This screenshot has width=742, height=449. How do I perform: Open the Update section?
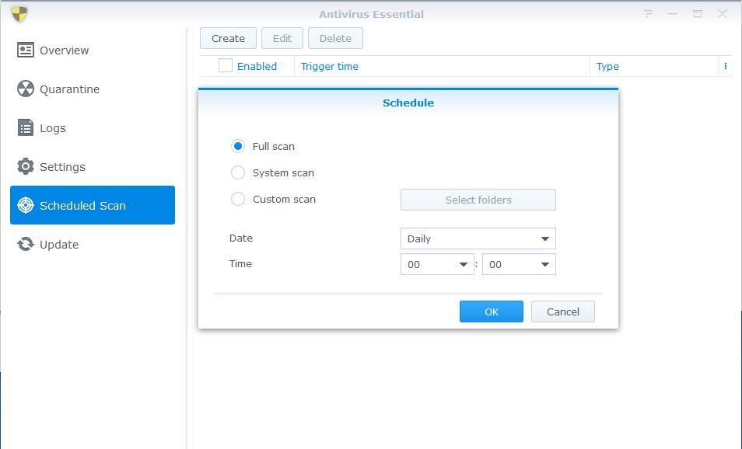(93, 245)
